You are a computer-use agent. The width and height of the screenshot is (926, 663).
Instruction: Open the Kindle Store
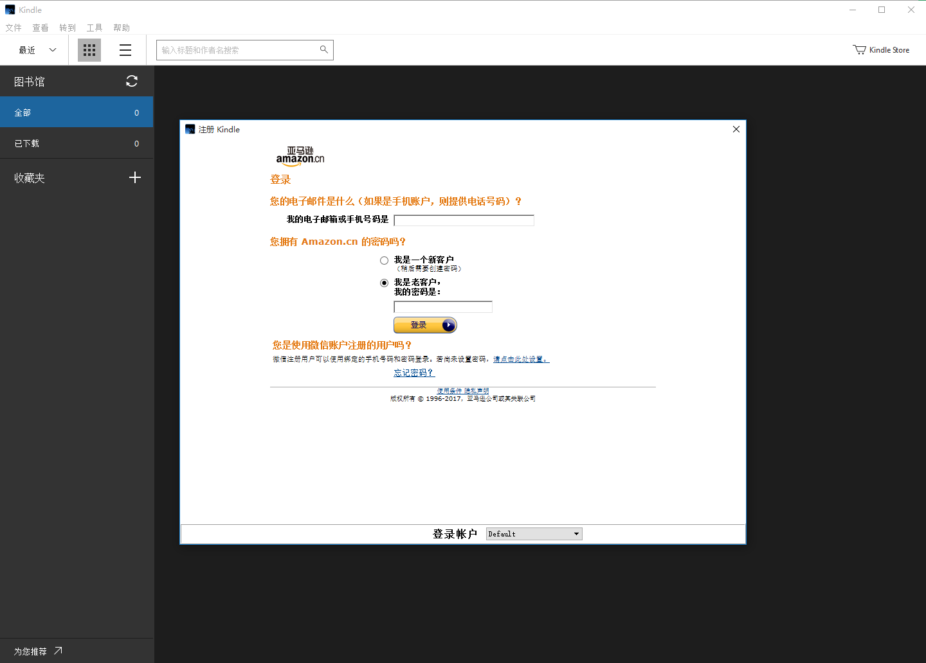pos(881,49)
